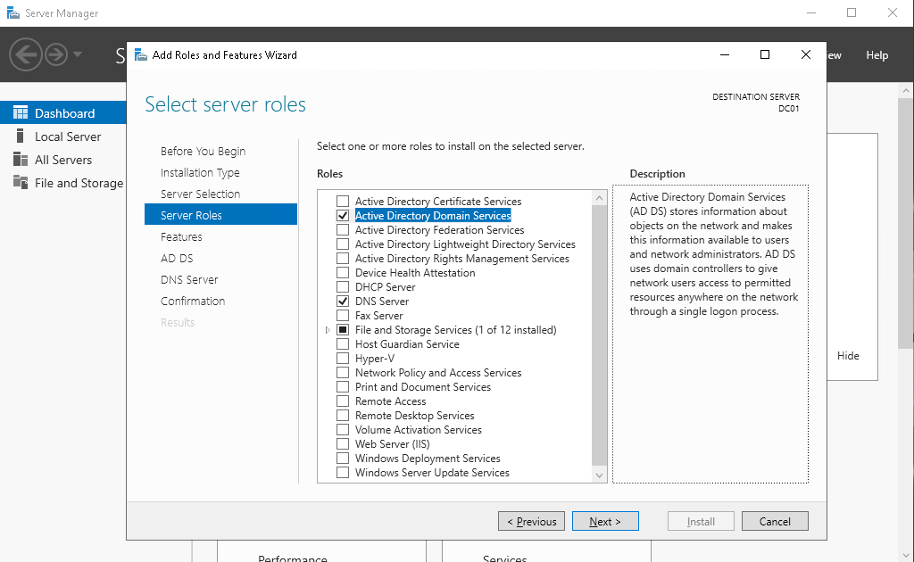Tick the DHCP Server checkbox
Viewport: 914px width, 562px height.
[343, 287]
